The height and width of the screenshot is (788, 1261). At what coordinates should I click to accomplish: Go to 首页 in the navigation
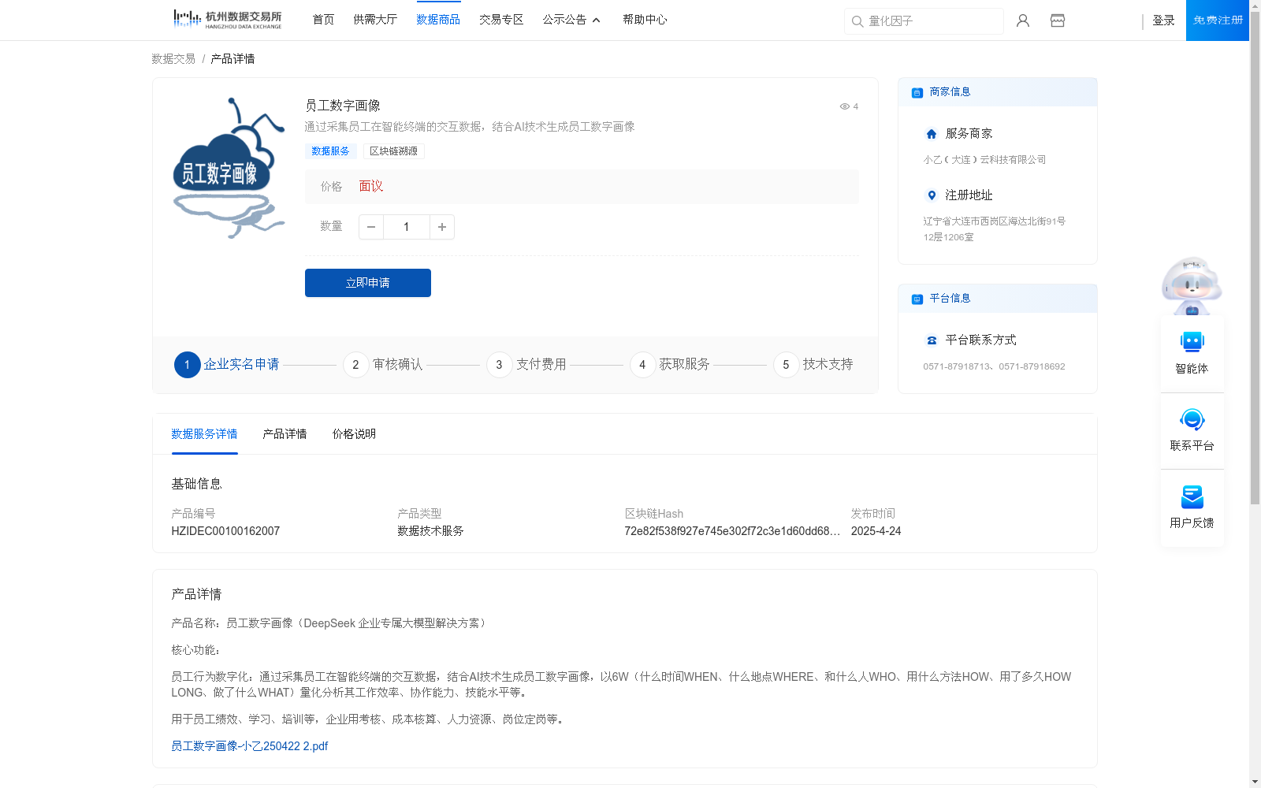click(323, 20)
